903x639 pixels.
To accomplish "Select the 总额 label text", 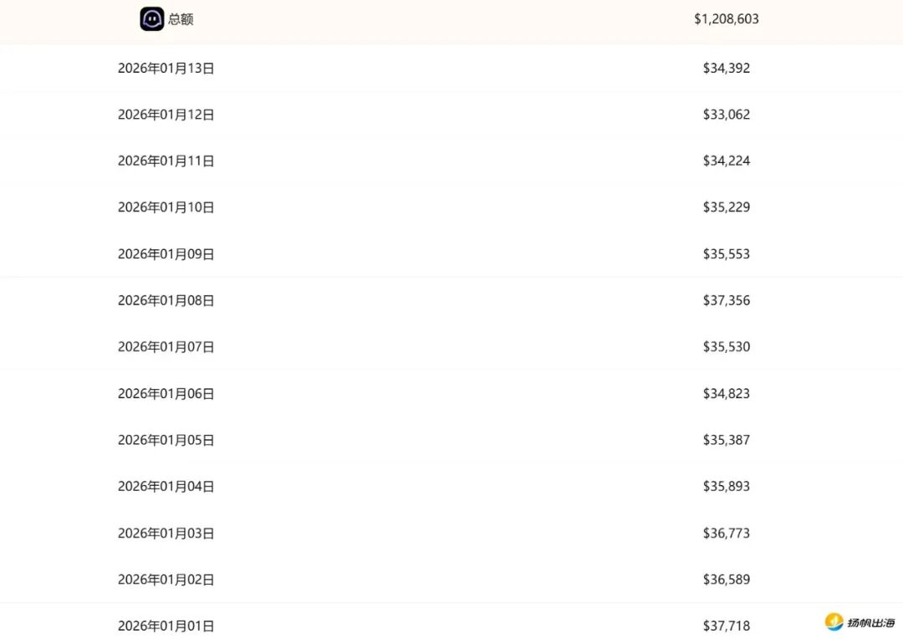I will 181,19.
